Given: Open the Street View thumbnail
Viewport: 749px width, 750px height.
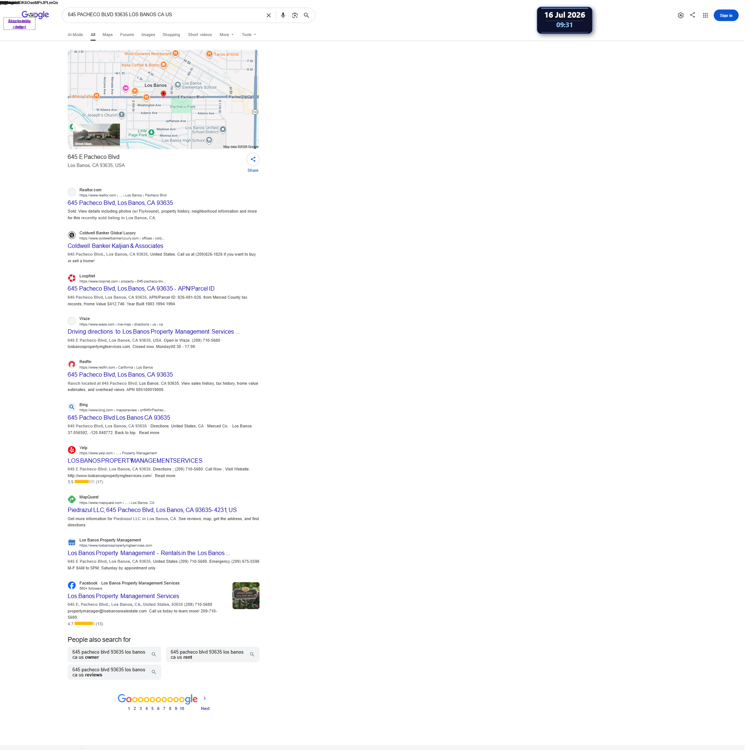Looking at the screenshot, I should click(x=97, y=135).
